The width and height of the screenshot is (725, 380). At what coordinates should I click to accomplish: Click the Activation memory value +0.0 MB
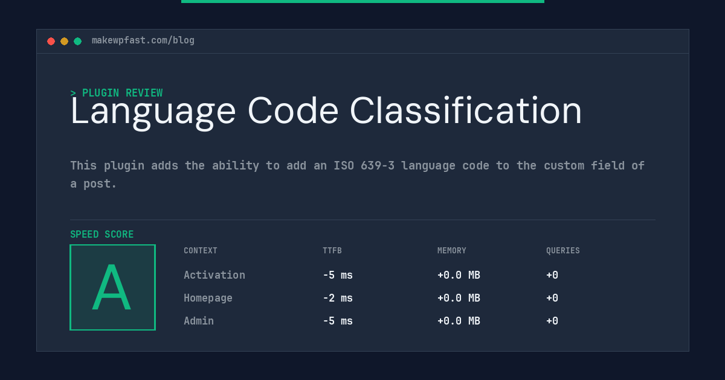click(x=459, y=275)
